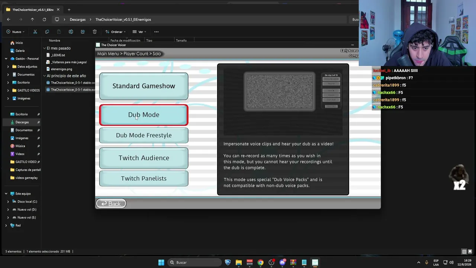Click the Rename icon in Explorer toolbar
This screenshot has width=476, height=268.
(71, 32)
